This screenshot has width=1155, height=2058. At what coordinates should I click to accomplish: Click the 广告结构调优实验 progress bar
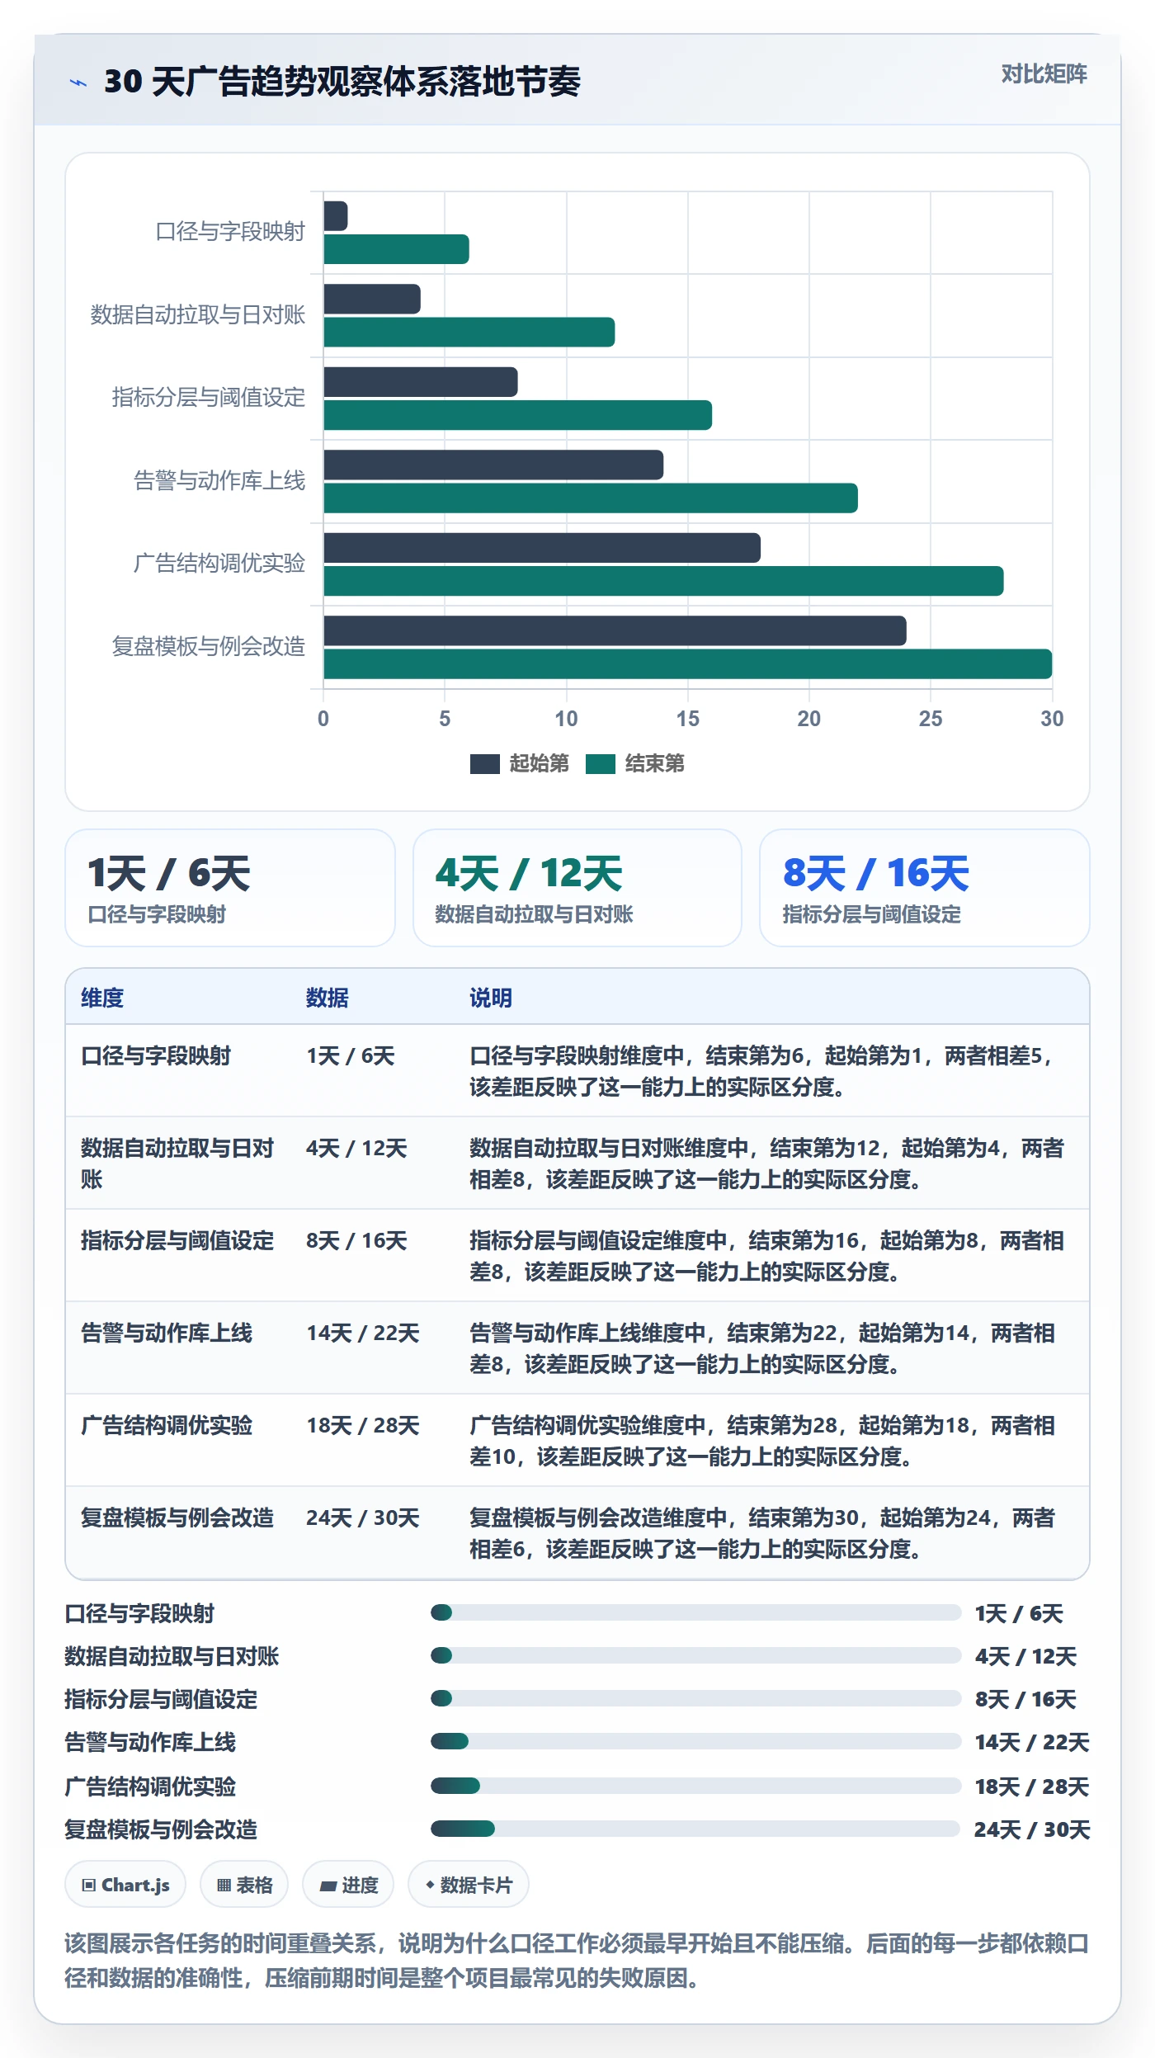pos(695,1786)
